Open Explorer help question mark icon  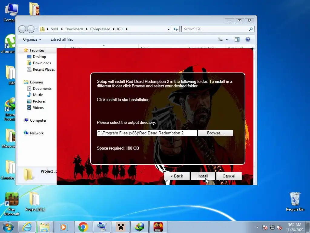click(248, 39)
